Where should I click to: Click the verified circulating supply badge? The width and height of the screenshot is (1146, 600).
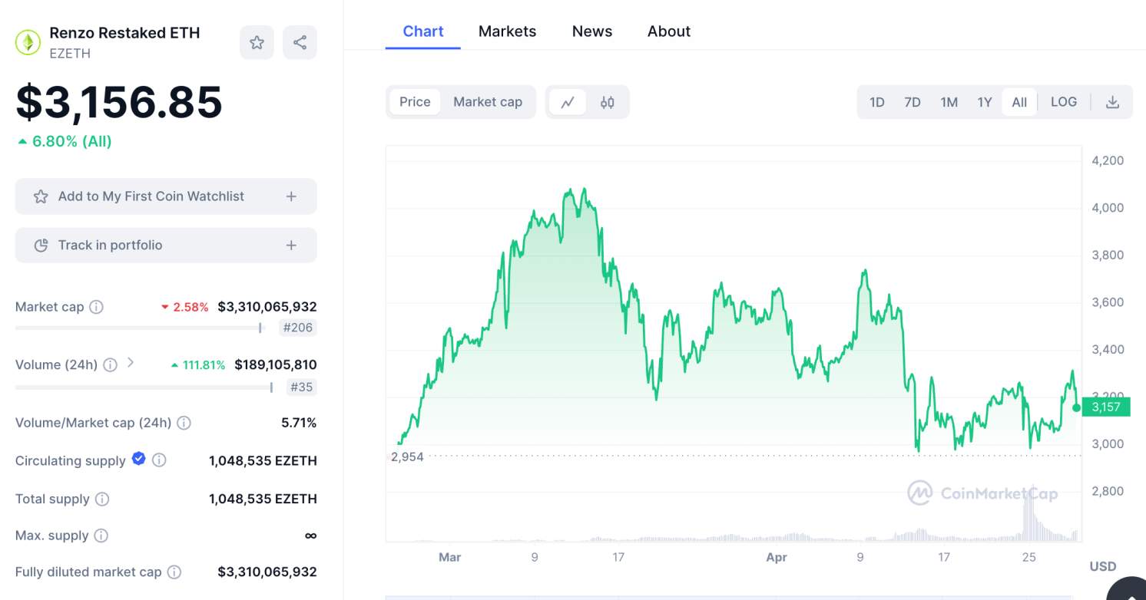(x=138, y=458)
